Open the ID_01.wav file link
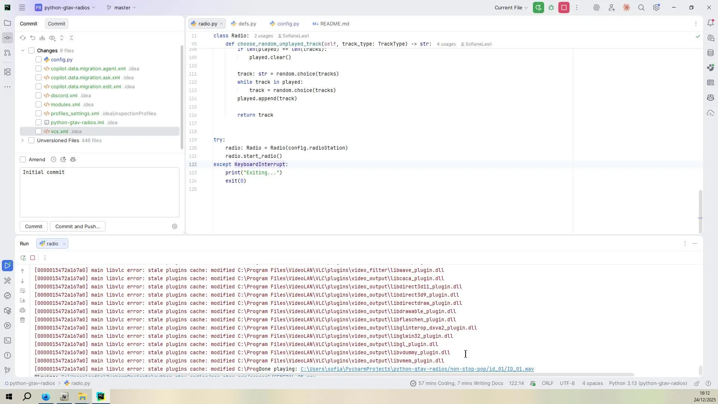The image size is (718, 404). 417,369
